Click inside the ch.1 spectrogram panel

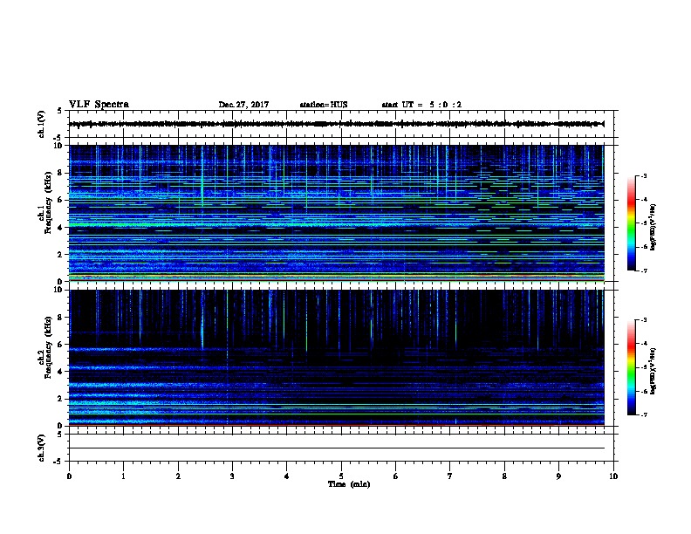(337, 213)
